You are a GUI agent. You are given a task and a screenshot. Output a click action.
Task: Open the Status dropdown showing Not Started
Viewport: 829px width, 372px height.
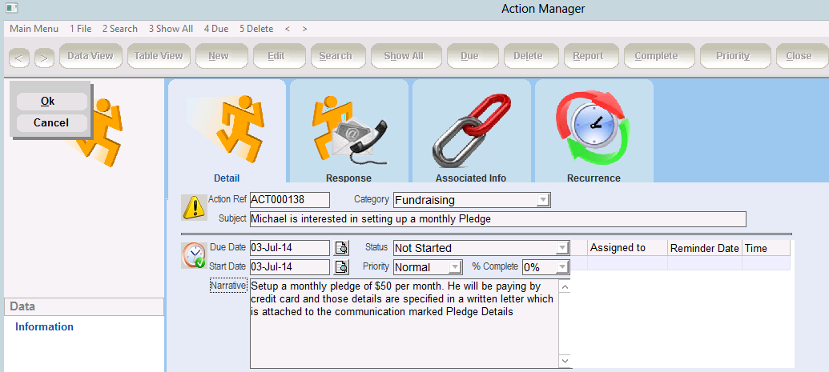(561, 248)
